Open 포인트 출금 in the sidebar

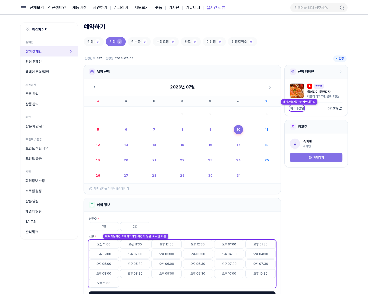point(49,159)
